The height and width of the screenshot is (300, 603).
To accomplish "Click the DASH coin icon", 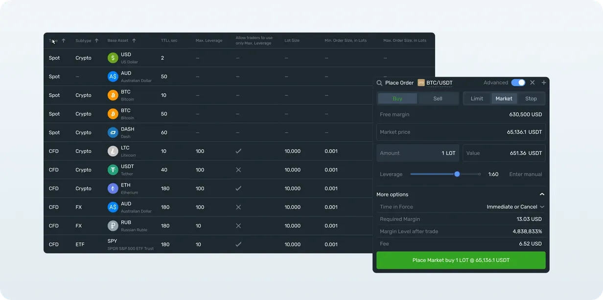I will 113,132.
